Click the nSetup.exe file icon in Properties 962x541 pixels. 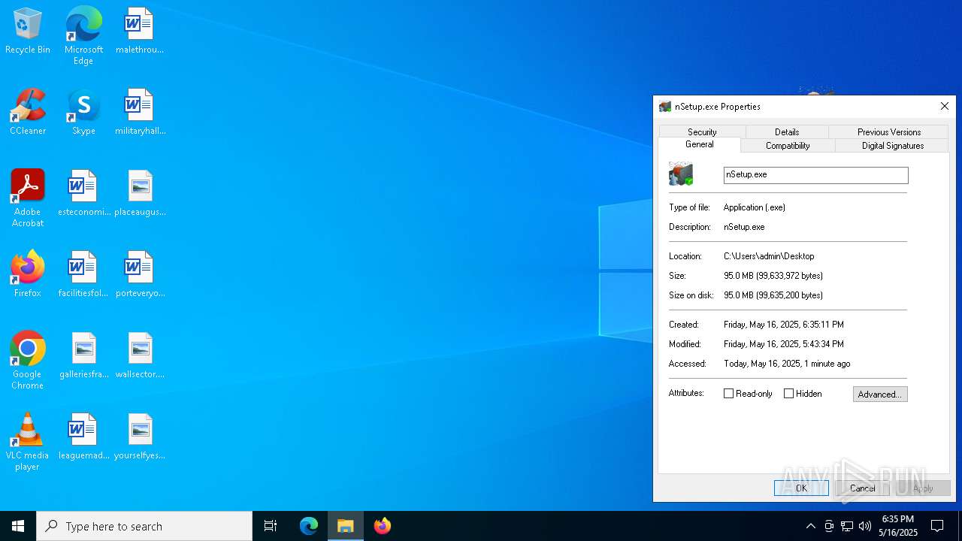point(681,174)
